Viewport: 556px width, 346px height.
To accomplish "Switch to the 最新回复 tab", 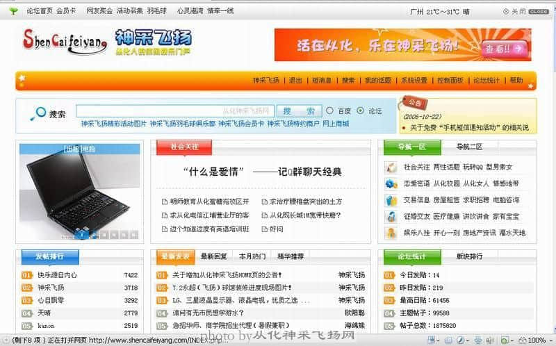I will 214,256.
